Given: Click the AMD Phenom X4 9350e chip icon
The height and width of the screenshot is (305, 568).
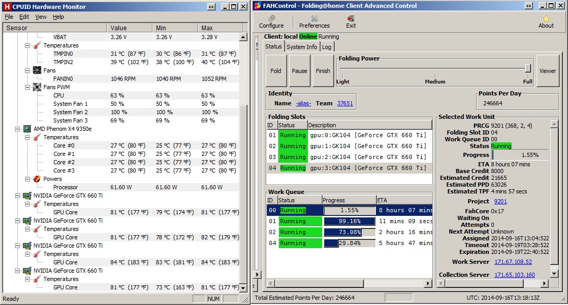Looking at the screenshot, I should pyautogui.click(x=27, y=129).
